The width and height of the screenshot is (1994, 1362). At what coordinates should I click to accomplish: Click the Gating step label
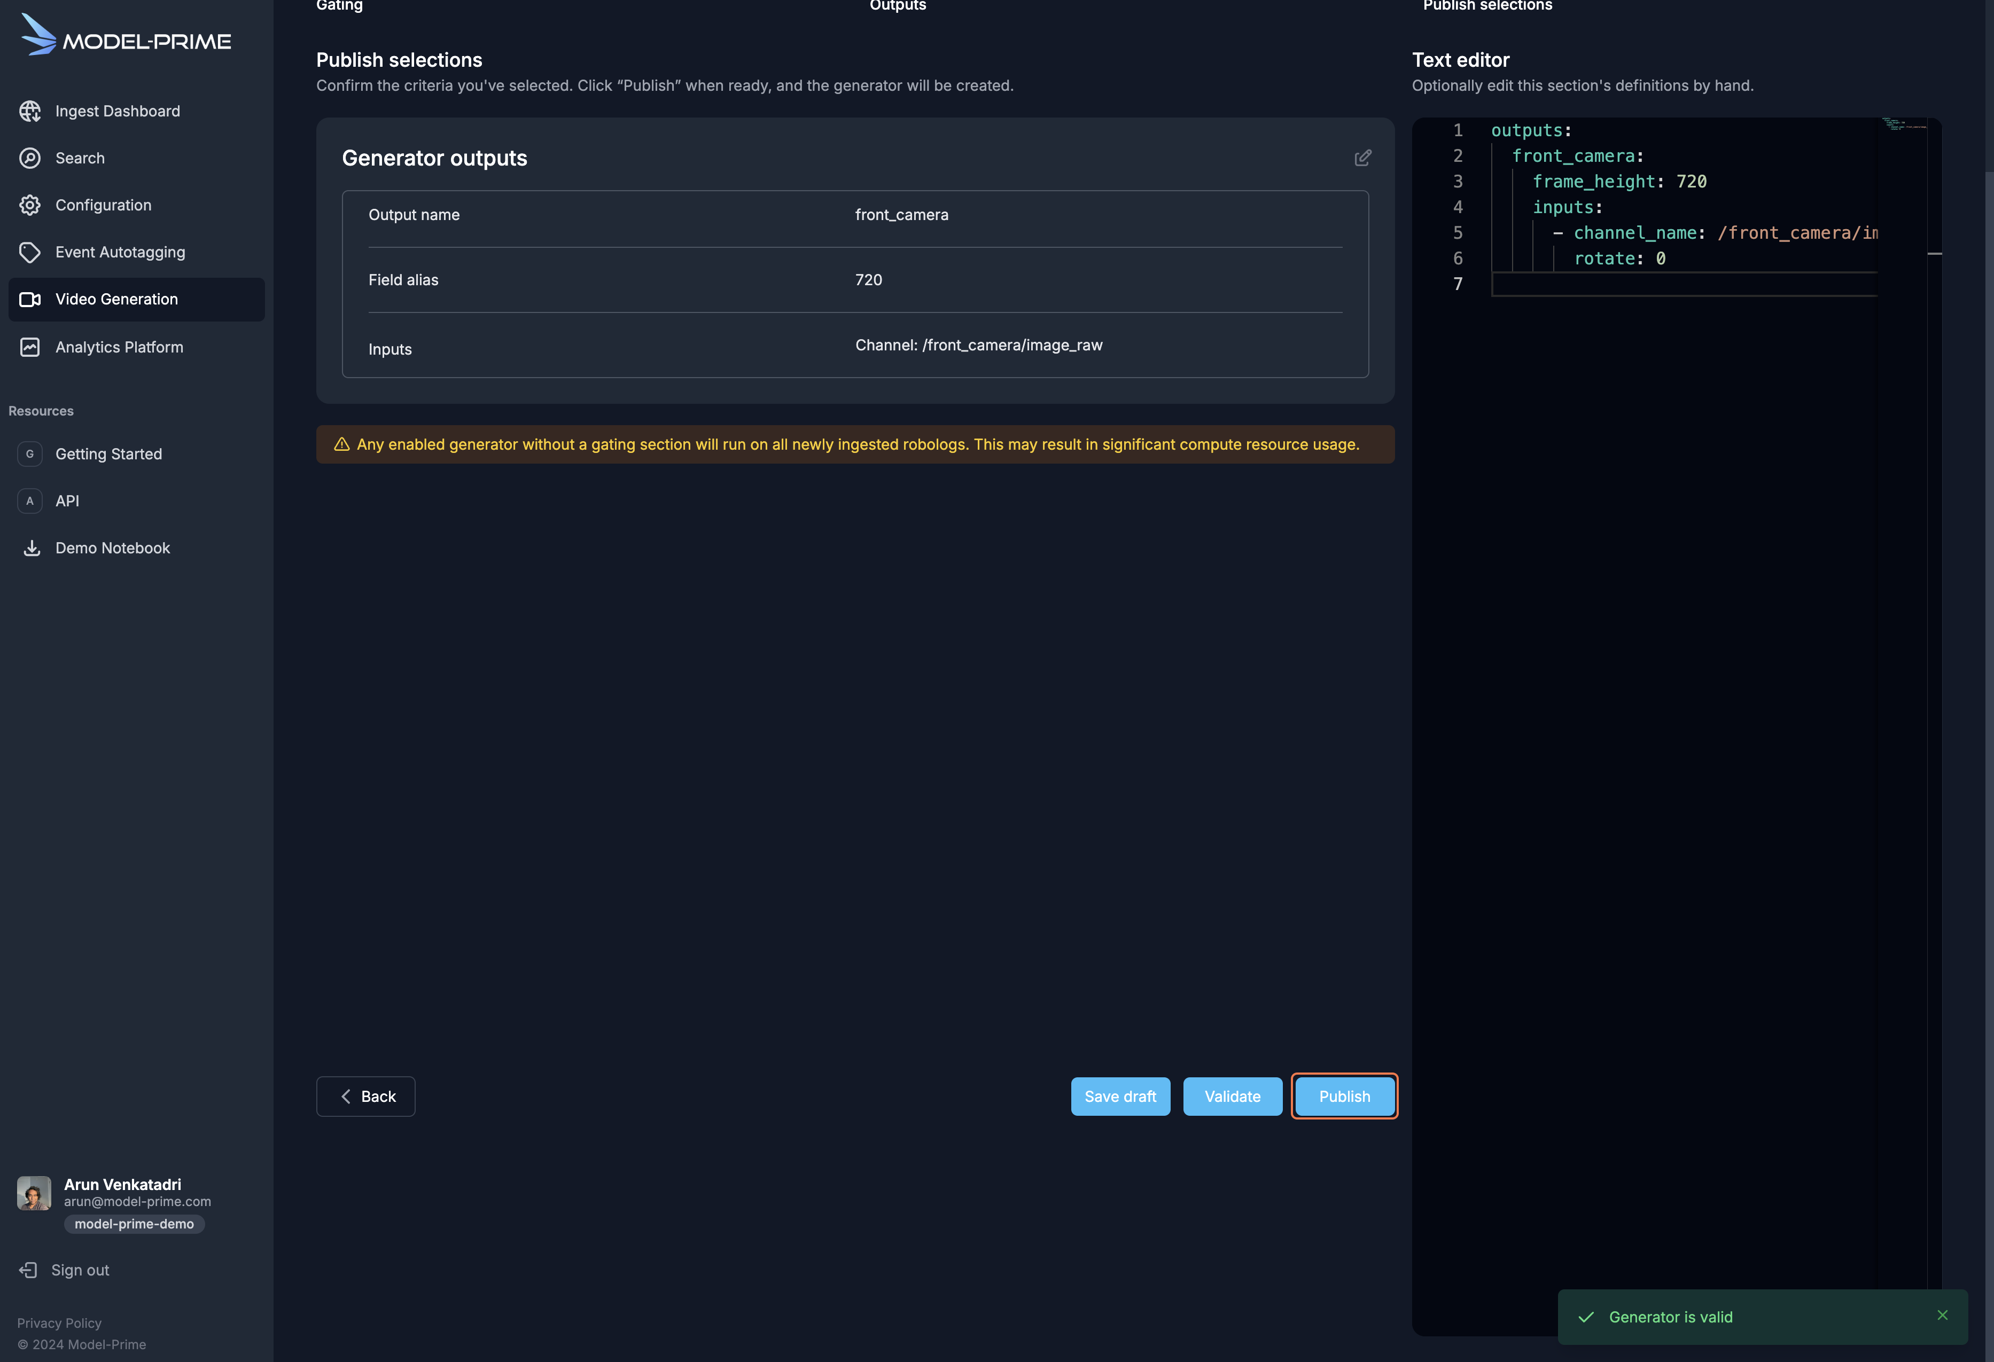[340, 6]
